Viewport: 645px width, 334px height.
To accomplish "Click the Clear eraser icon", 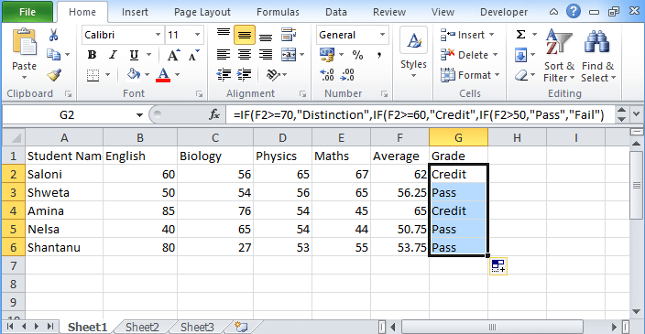I will [520, 75].
